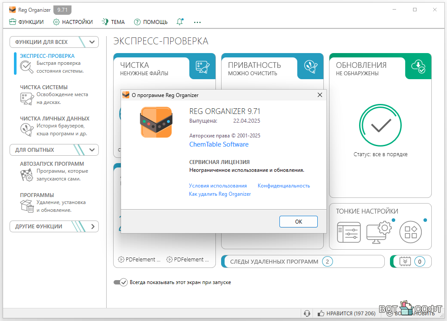Click the REG ORGANIZER 9.71 heading in dialog
The height and width of the screenshot is (321, 447).
tap(225, 111)
